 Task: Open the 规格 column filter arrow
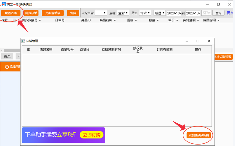[136, 20]
